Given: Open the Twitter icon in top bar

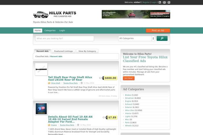Looking at the screenshot, I should click(x=169, y=2).
